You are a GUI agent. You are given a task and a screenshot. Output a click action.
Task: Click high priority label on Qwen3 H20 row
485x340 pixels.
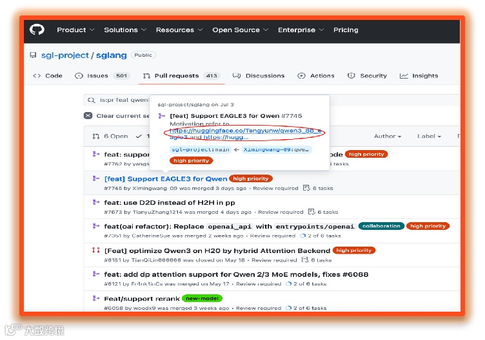pyautogui.click(x=354, y=250)
